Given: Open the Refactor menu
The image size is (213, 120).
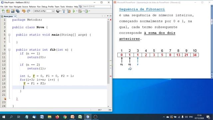Looking at the screenshot, I should tap(33, 7).
